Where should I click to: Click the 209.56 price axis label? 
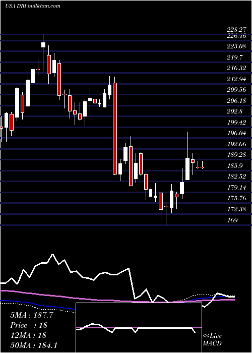click(236, 90)
